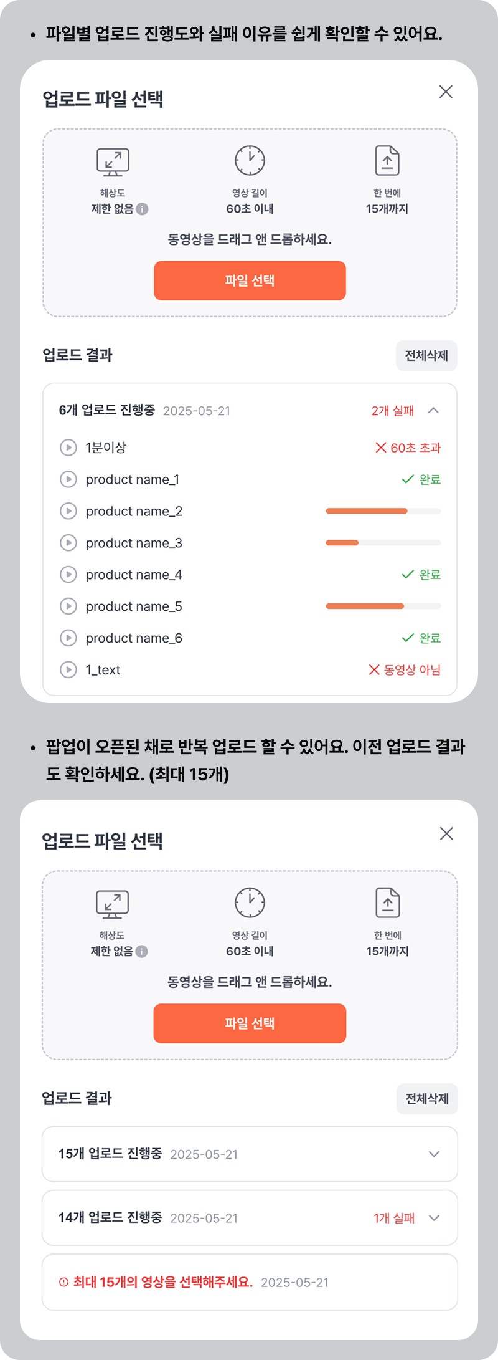Click the progress bar for product name_2
498x1360 pixels.
coord(383,511)
